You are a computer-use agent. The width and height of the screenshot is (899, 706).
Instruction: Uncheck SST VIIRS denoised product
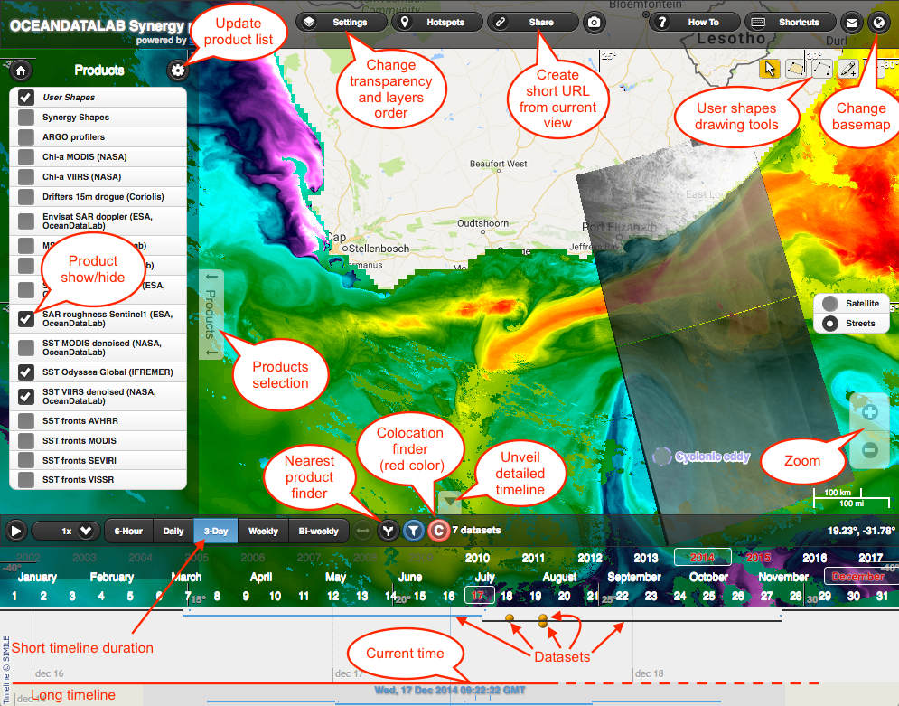[x=25, y=396]
